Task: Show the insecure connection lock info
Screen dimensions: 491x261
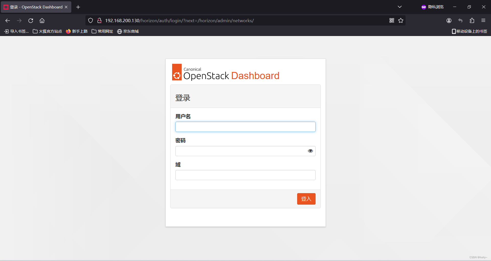Action: 99,20
